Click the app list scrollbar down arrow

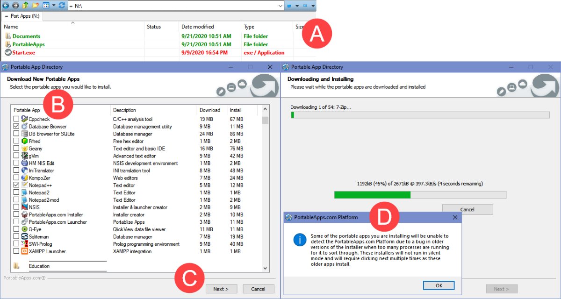[265, 268]
